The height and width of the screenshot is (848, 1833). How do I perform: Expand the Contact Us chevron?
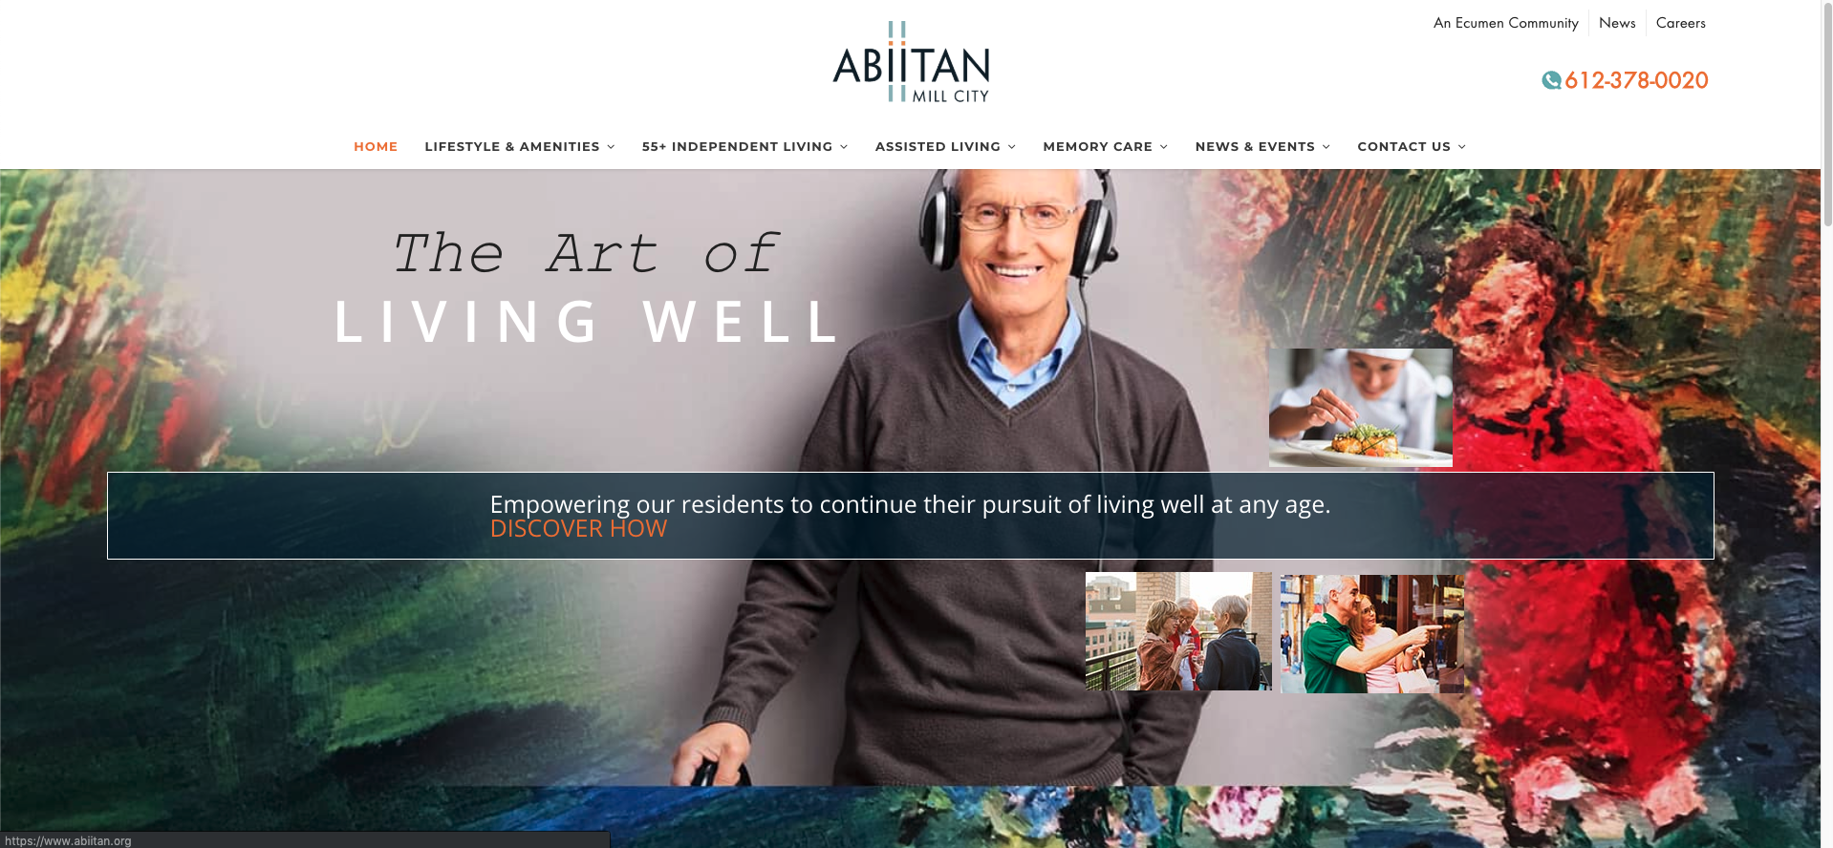pyautogui.click(x=1462, y=147)
